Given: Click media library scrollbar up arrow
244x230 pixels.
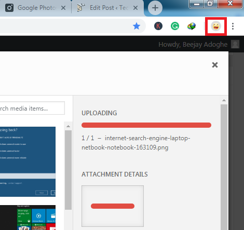Looking at the screenshot, I should click(68, 126).
